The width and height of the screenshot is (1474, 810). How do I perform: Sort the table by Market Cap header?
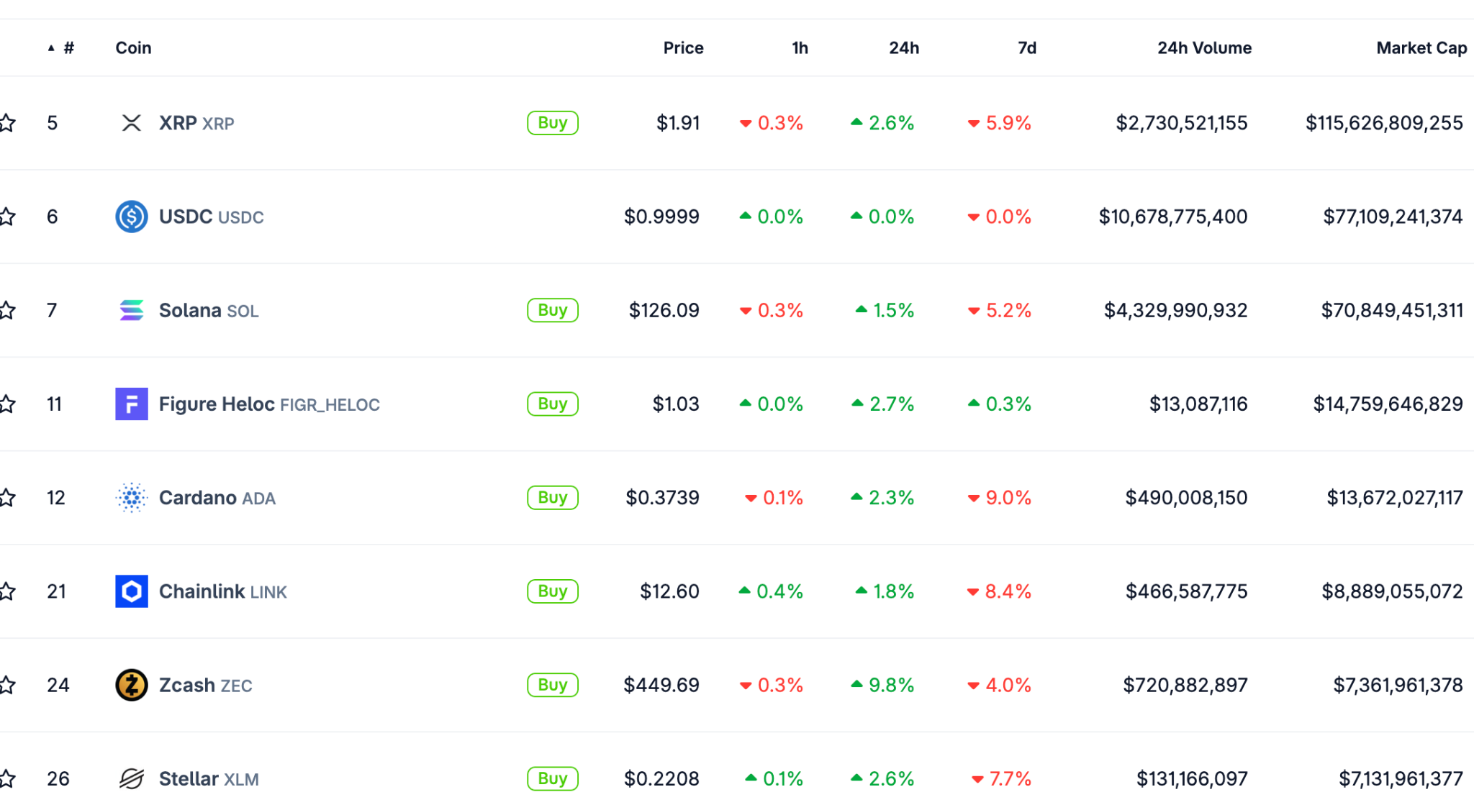[1421, 48]
